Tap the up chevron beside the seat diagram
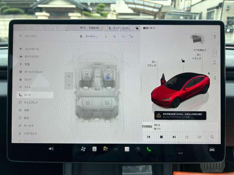This screenshot has width=234, height=175. tap(69, 77)
